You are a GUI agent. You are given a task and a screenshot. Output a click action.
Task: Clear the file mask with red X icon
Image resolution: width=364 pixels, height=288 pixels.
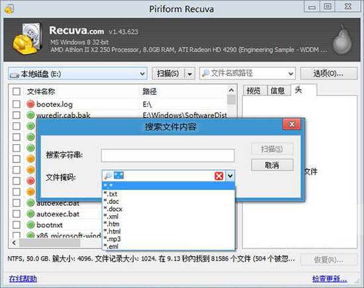pyautogui.click(x=219, y=176)
